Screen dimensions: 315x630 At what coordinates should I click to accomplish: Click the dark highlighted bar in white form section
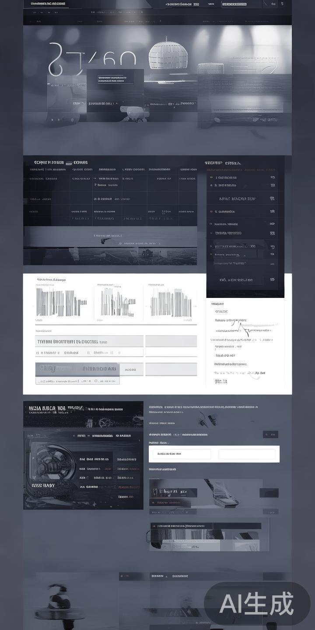tap(77, 369)
